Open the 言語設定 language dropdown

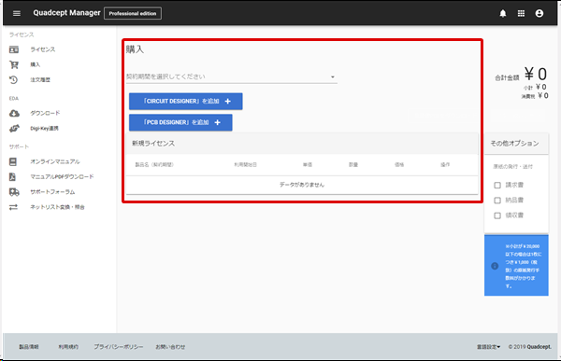point(488,347)
